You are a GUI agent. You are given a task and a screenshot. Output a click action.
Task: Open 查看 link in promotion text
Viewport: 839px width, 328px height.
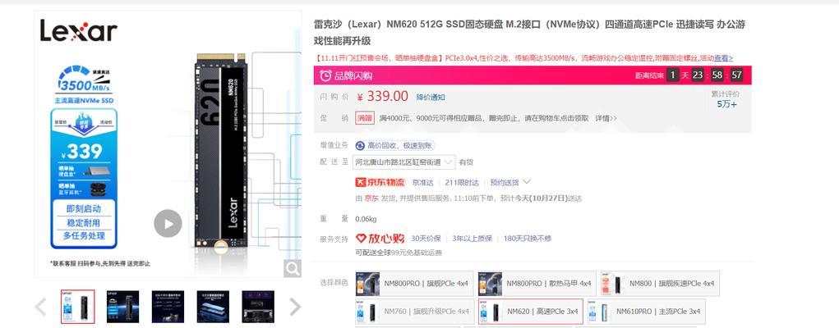[x=723, y=57]
